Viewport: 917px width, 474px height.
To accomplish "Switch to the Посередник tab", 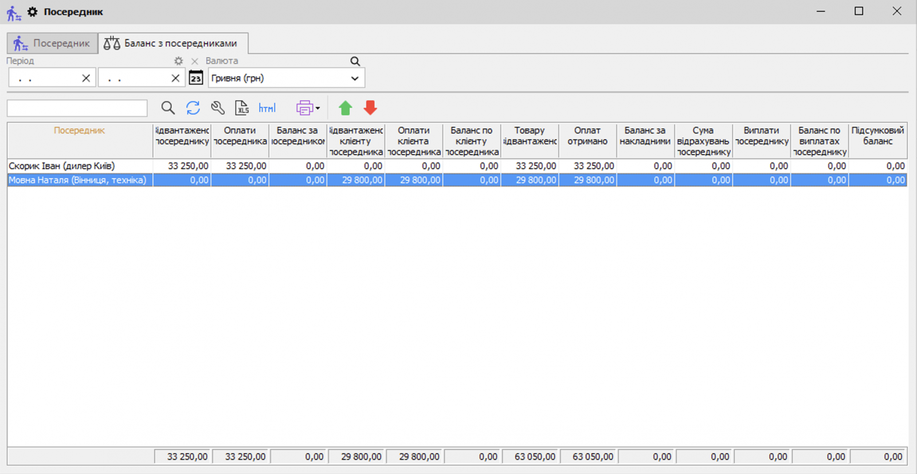I will coord(52,44).
